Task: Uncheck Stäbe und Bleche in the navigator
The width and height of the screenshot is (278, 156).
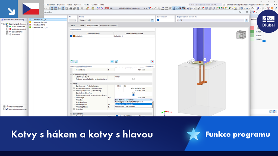Action: [x=7, y=27]
